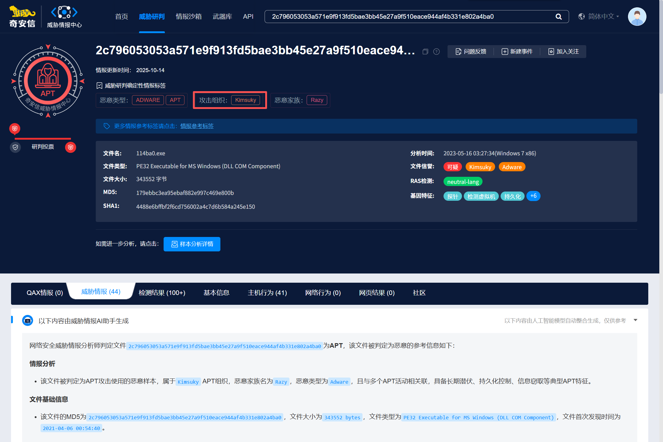Switch to the 检测结果 (100+) tab
Image resolution: width=663 pixels, height=442 pixels.
(x=162, y=293)
